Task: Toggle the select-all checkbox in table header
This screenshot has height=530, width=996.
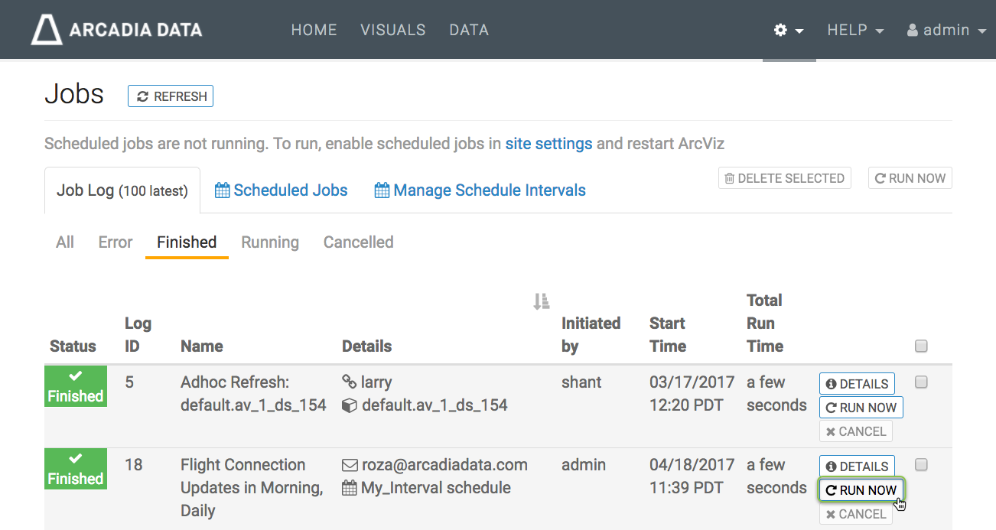Action: 921,346
